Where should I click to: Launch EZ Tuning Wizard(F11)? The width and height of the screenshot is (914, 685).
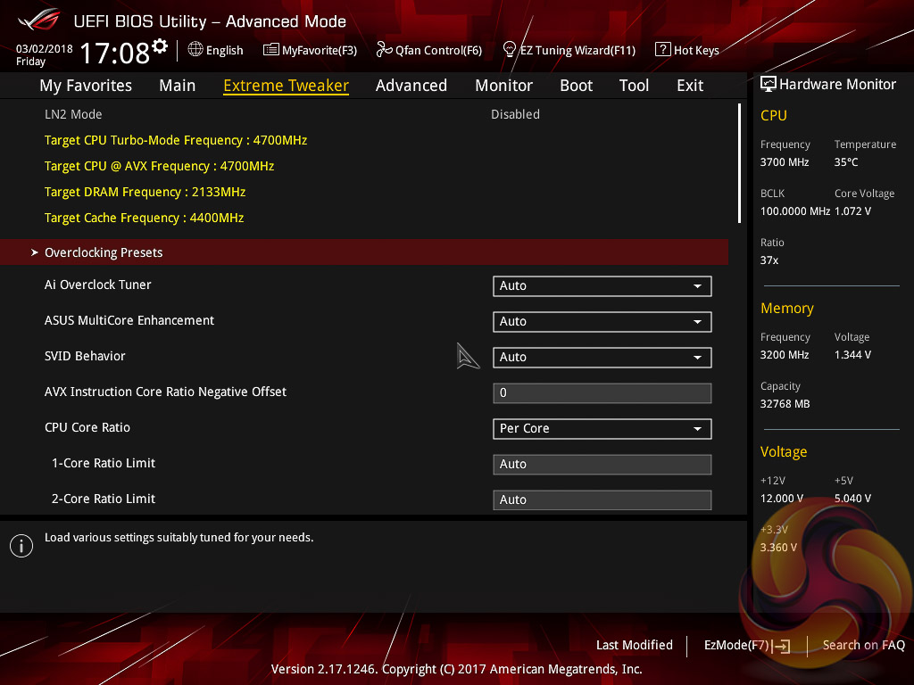click(x=569, y=50)
